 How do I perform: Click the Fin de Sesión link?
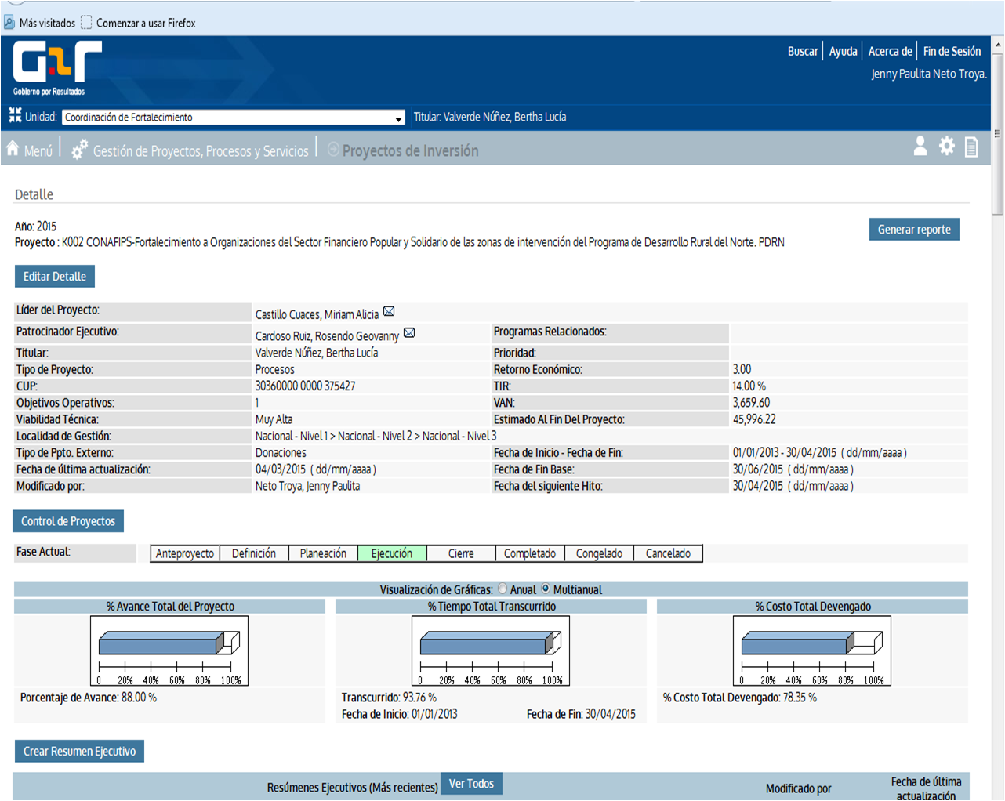[952, 52]
